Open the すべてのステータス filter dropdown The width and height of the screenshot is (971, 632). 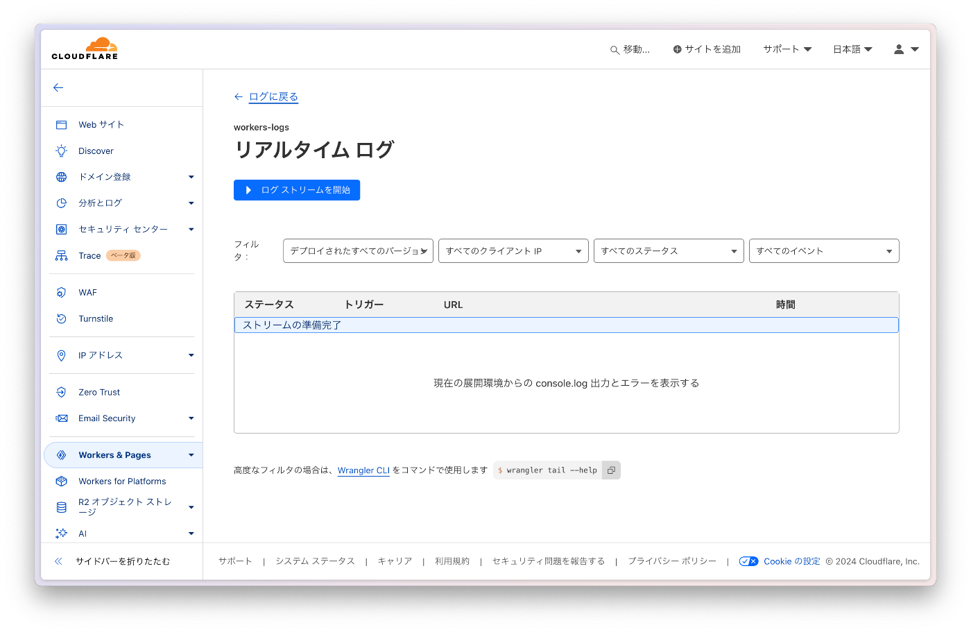[669, 251]
